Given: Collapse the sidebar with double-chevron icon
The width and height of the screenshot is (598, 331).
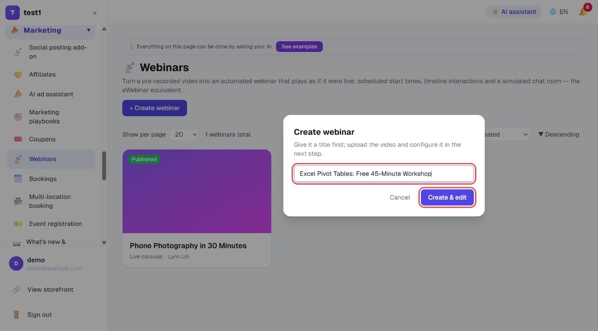Looking at the screenshot, I should (x=95, y=13).
